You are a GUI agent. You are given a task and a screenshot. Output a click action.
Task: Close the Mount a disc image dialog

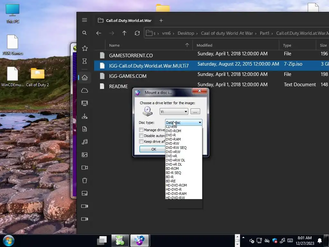click(x=200, y=91)
